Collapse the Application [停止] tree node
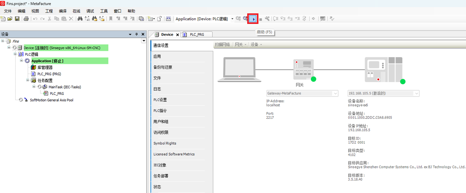Viewport: 466px width, 193px height. point(22,61)
